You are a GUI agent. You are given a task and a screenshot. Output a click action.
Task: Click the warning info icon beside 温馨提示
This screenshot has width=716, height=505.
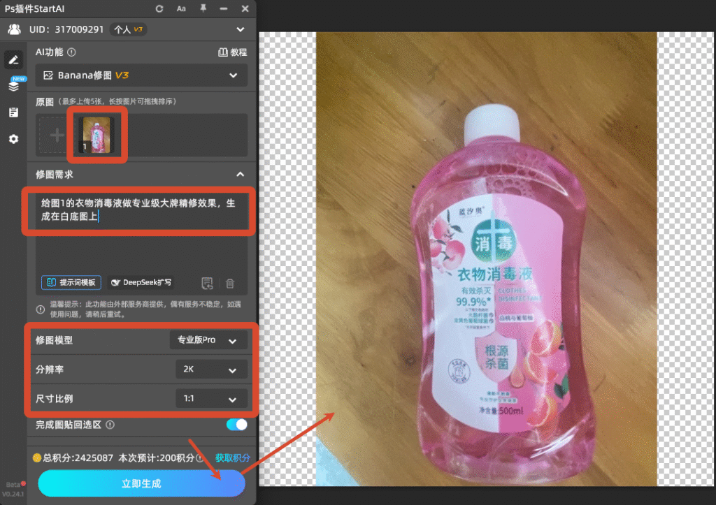[40, 309]
